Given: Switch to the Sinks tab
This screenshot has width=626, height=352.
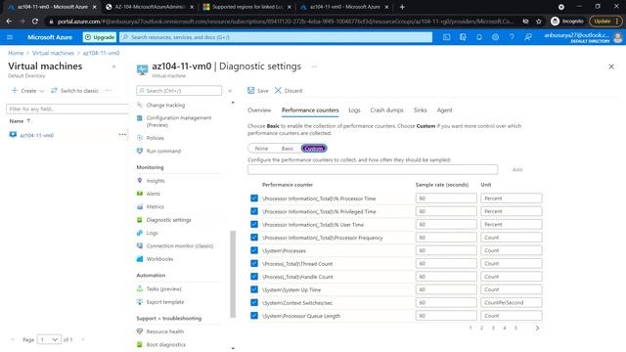Looking at the screenshot, I should [420, 110].
